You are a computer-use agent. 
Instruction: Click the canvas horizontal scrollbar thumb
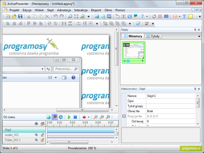(x=82, y=110)
